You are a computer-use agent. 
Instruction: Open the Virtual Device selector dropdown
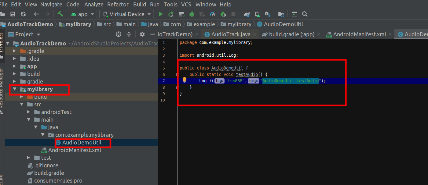point(126,14)
